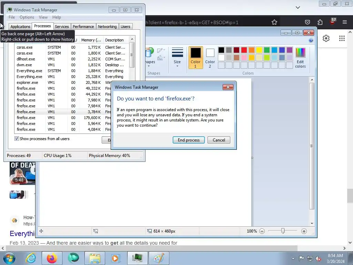Open the Windows Explorer folder taskbar icon

click(x=94, y=258)
